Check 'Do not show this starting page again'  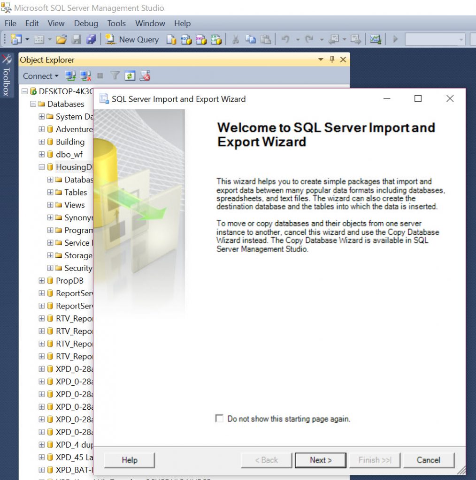(x=219, y=418)
